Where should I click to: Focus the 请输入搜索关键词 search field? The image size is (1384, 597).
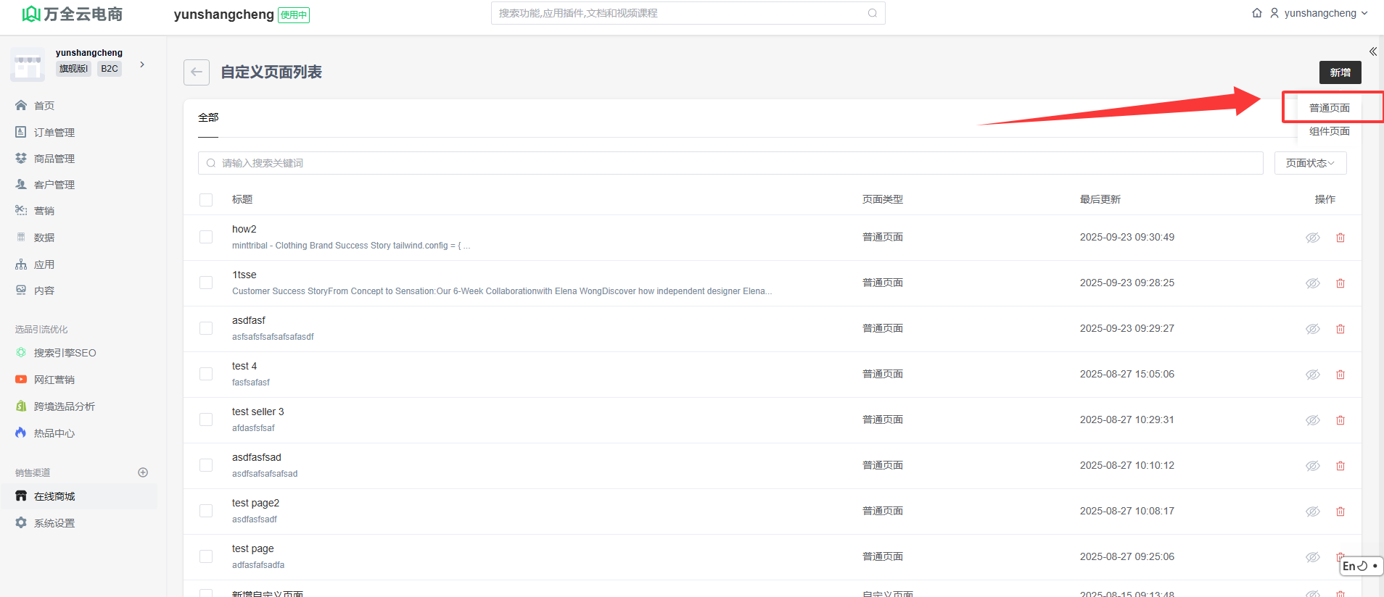(x=730, y=163)
